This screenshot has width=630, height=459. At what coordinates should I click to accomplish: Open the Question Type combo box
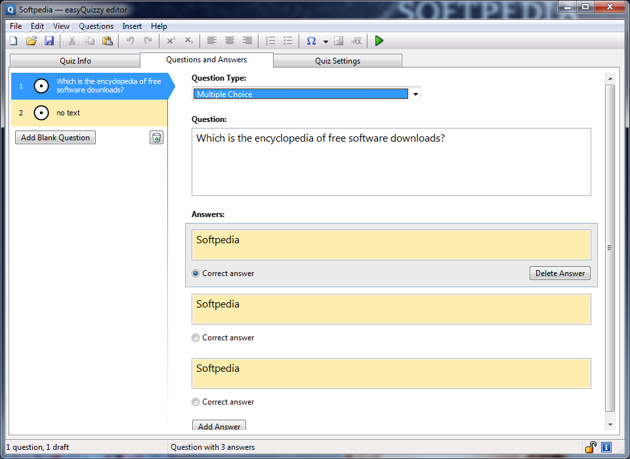tap(306, 94)
